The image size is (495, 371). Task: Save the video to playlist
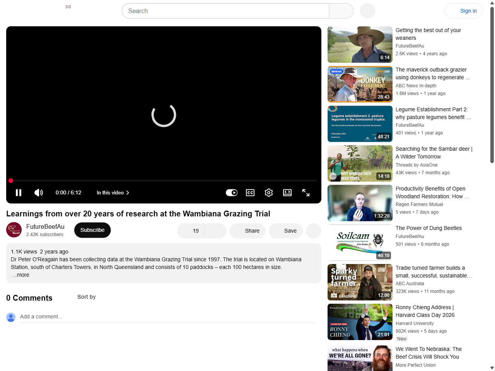(x=286, y=231)
